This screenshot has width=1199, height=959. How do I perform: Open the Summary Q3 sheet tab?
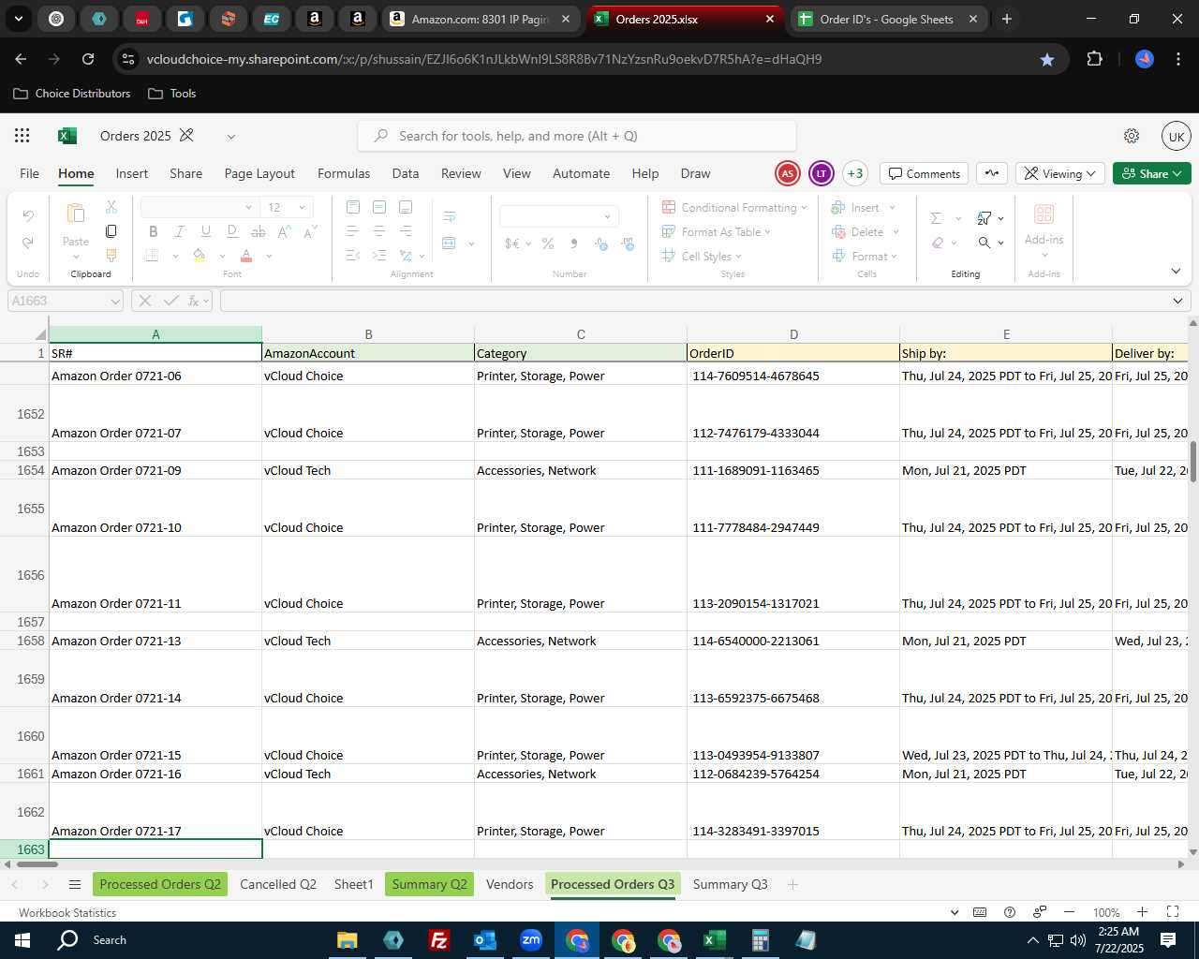click(x=730, y=884)
